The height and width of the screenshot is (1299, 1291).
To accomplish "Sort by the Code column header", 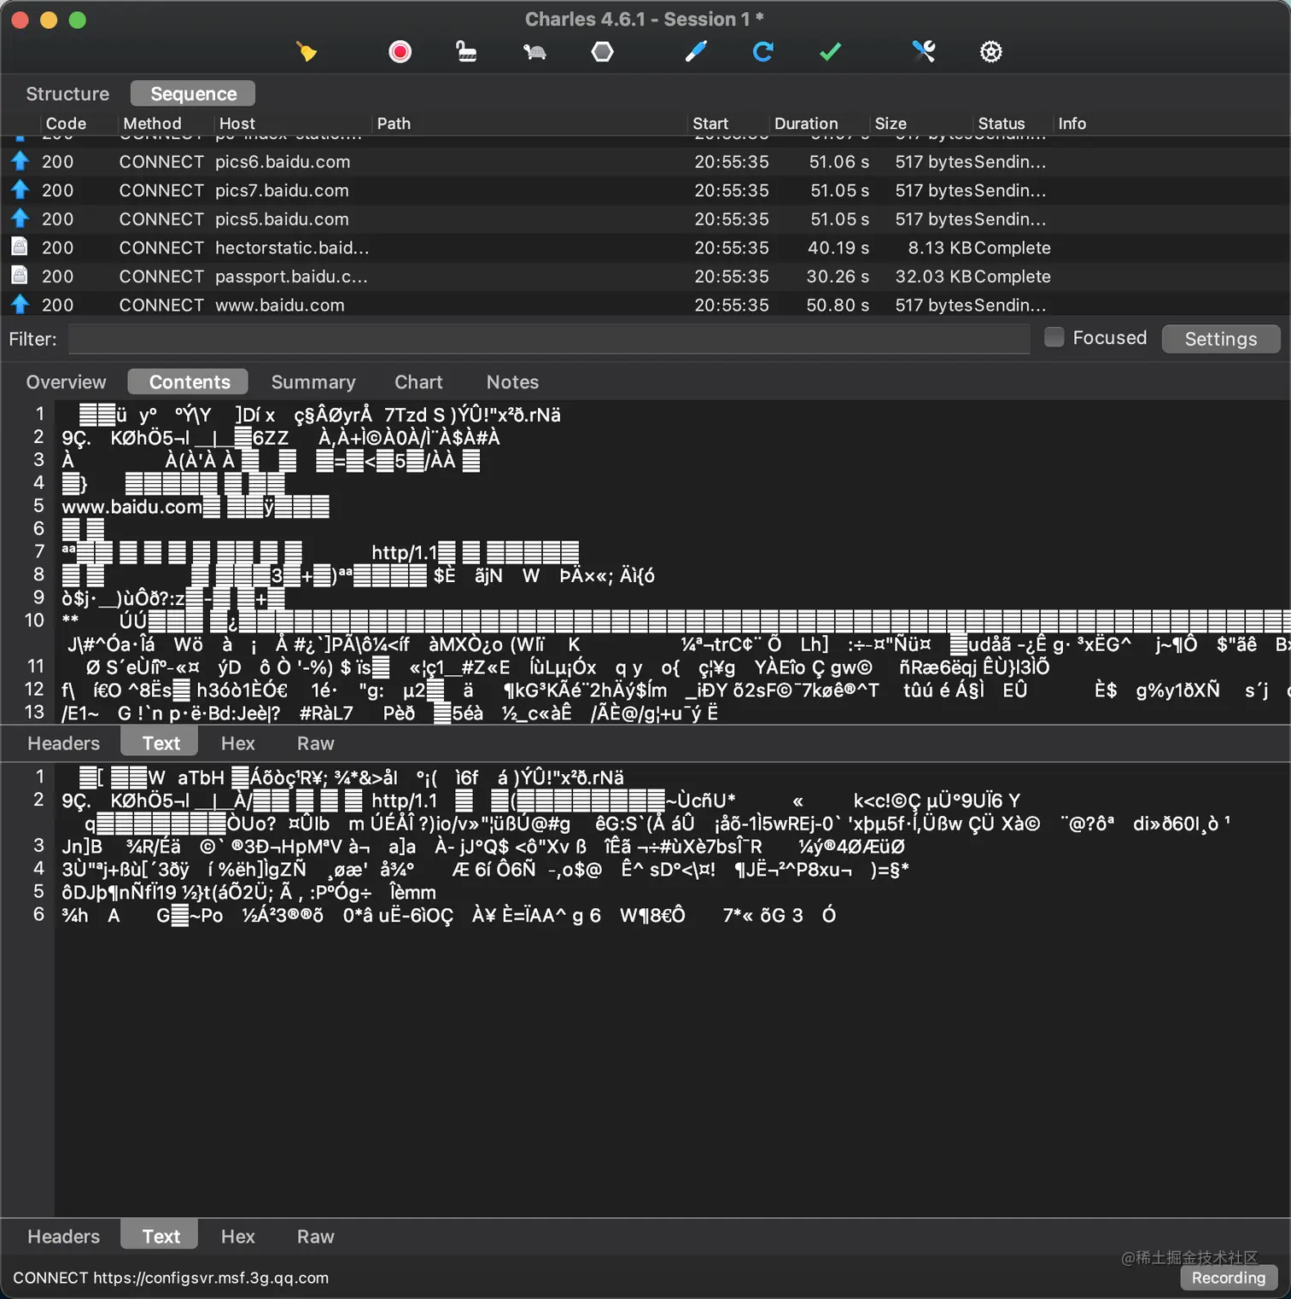I will [x=66, y=124].
